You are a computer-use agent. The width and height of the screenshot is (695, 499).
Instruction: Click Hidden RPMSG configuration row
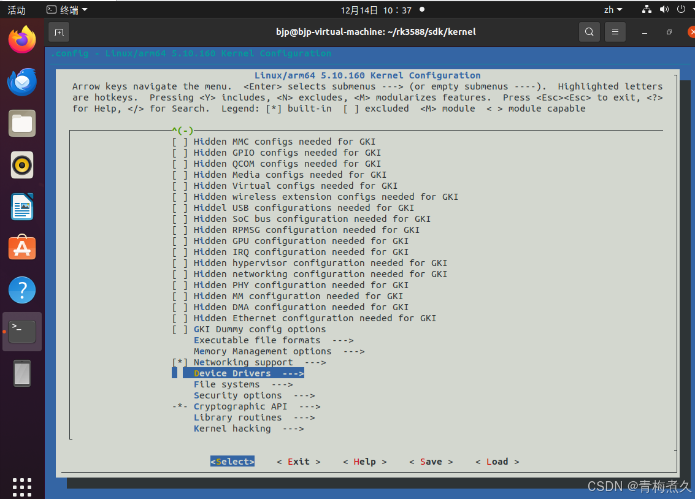coord(296,230)
